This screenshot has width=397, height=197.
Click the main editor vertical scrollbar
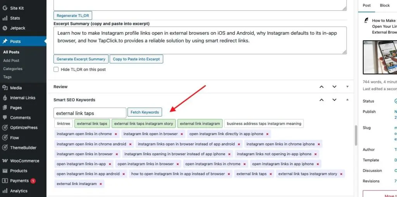click(x=356, y=135)
